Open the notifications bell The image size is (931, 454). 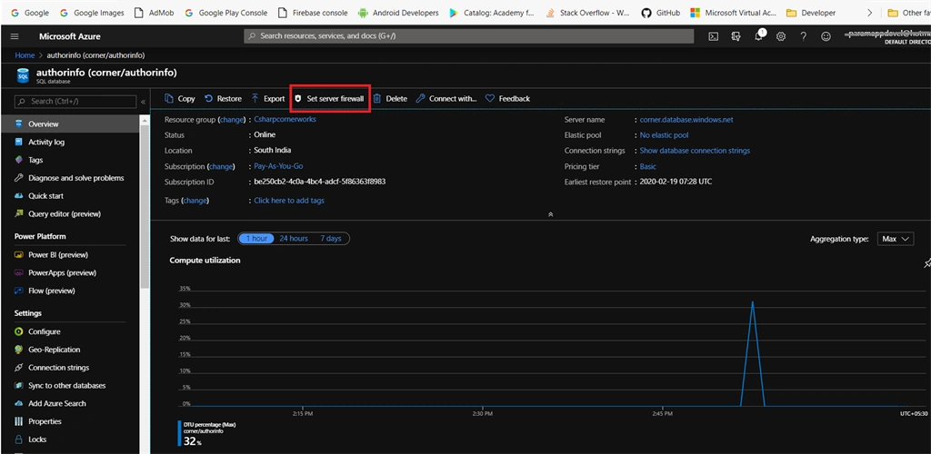pyautogui.click(x=759, y=36)
